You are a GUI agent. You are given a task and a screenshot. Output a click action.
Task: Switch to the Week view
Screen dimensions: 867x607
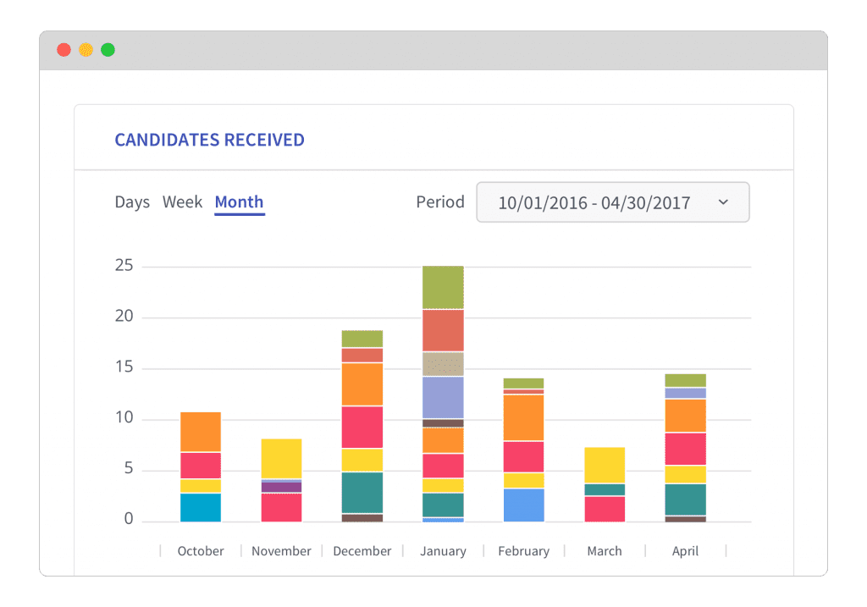tap(182, 201)
